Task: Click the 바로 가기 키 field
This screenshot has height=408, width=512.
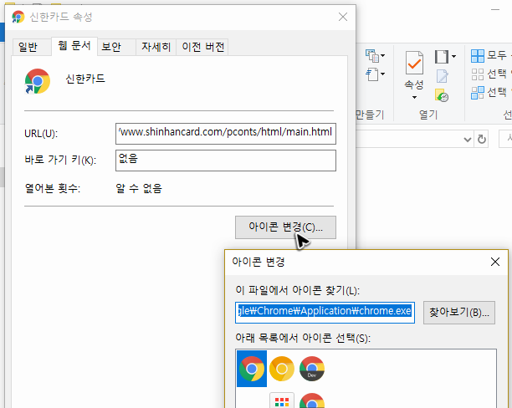Action: [226, 161]
